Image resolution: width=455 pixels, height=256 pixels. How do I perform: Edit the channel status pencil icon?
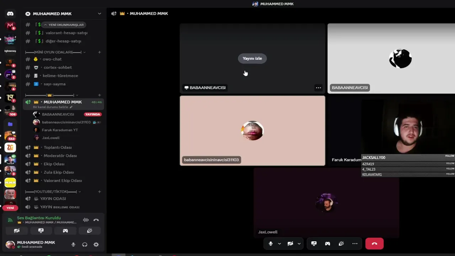click(x=71, y=107)
